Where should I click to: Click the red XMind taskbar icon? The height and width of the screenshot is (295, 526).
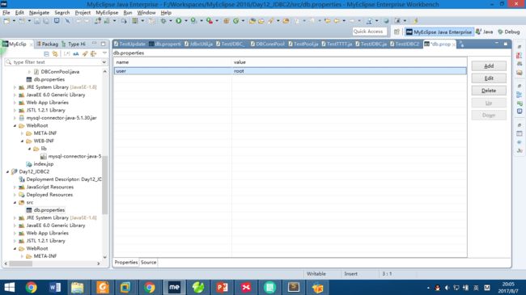[x=246, y=287]
